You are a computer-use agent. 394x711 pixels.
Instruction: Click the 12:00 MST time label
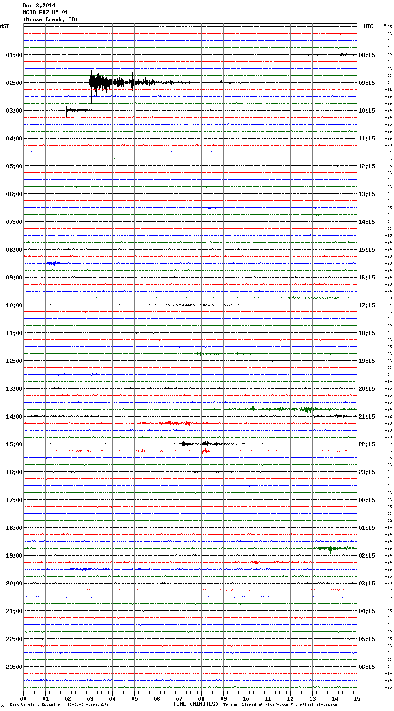point(14,361)
